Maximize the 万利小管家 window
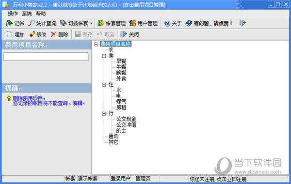291x184 pixels. click(278, 4)
